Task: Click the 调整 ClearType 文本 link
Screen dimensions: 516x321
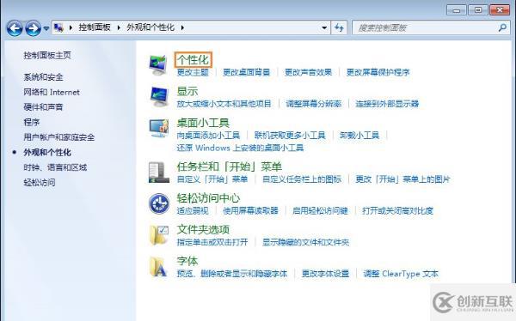Action: 401,274
